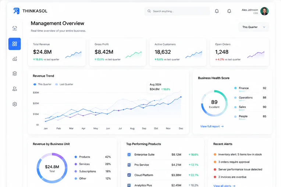The width and height of the screenshot is (281, 187).
Task: Click the Pro Service product icon
Action: 129,165
